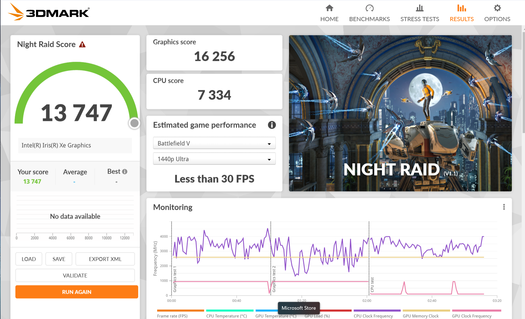The height and width of the screenshot is (319, 525).
Task: Click the Monitoring panel title
Action: (173, 207)
